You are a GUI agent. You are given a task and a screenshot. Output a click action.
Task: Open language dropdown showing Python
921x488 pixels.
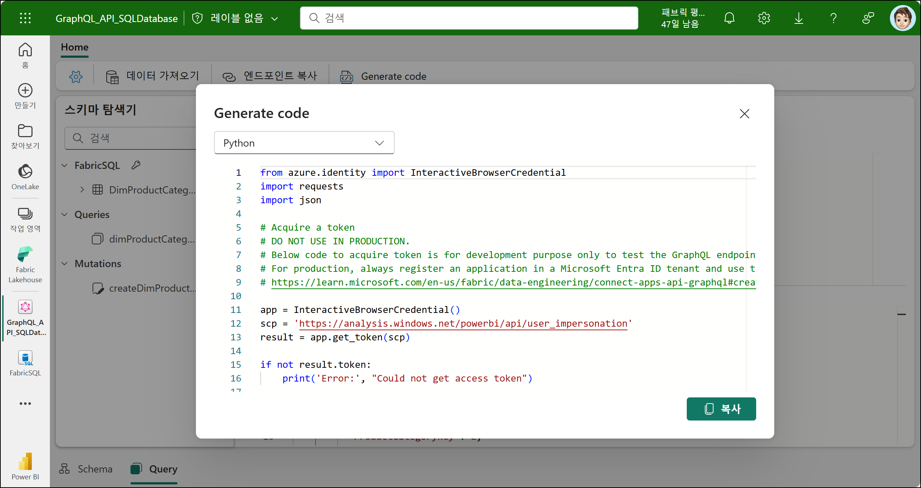coord(304,143)
